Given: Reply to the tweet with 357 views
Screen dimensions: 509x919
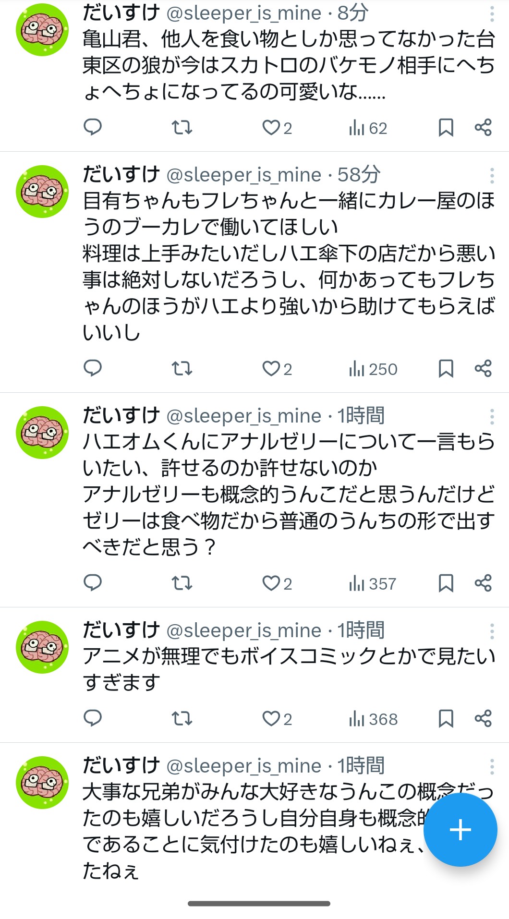Looking at the screenshot, I should coord(93,583).
